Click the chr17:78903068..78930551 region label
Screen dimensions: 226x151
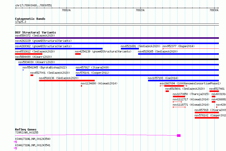click(x=34, y=5)
